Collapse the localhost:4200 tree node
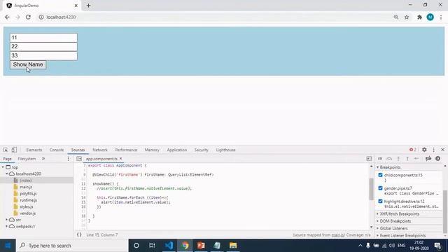 6,174
